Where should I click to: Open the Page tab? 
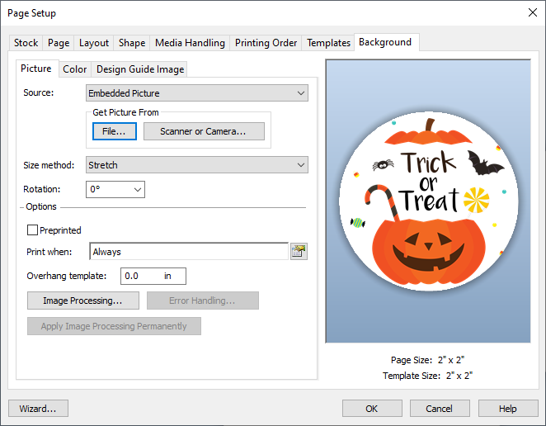tap(59, 43)
